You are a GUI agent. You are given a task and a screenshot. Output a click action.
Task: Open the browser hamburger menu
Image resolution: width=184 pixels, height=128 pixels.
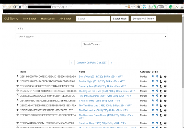[182, 7]
